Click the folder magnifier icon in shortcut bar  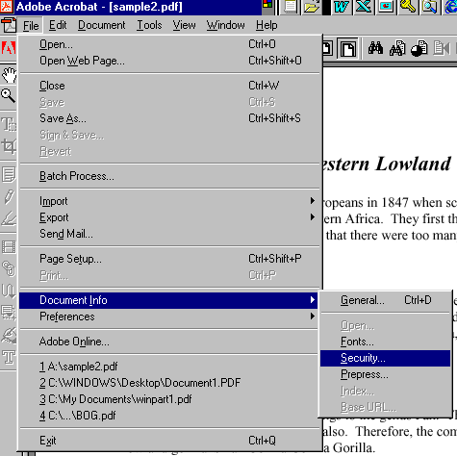[x=429, y=7]
